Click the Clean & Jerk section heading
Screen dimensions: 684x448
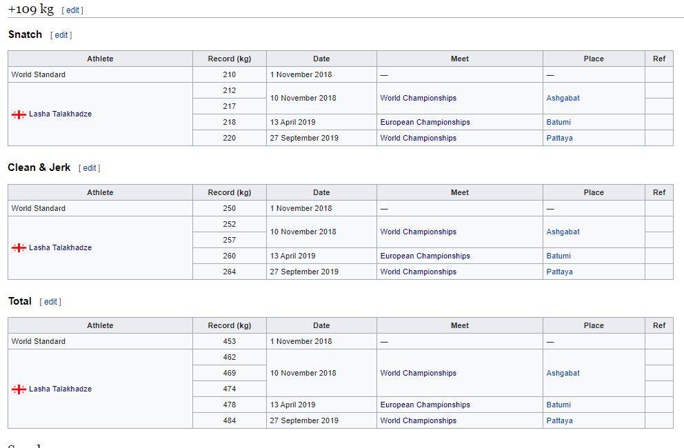tap(39, 167)
